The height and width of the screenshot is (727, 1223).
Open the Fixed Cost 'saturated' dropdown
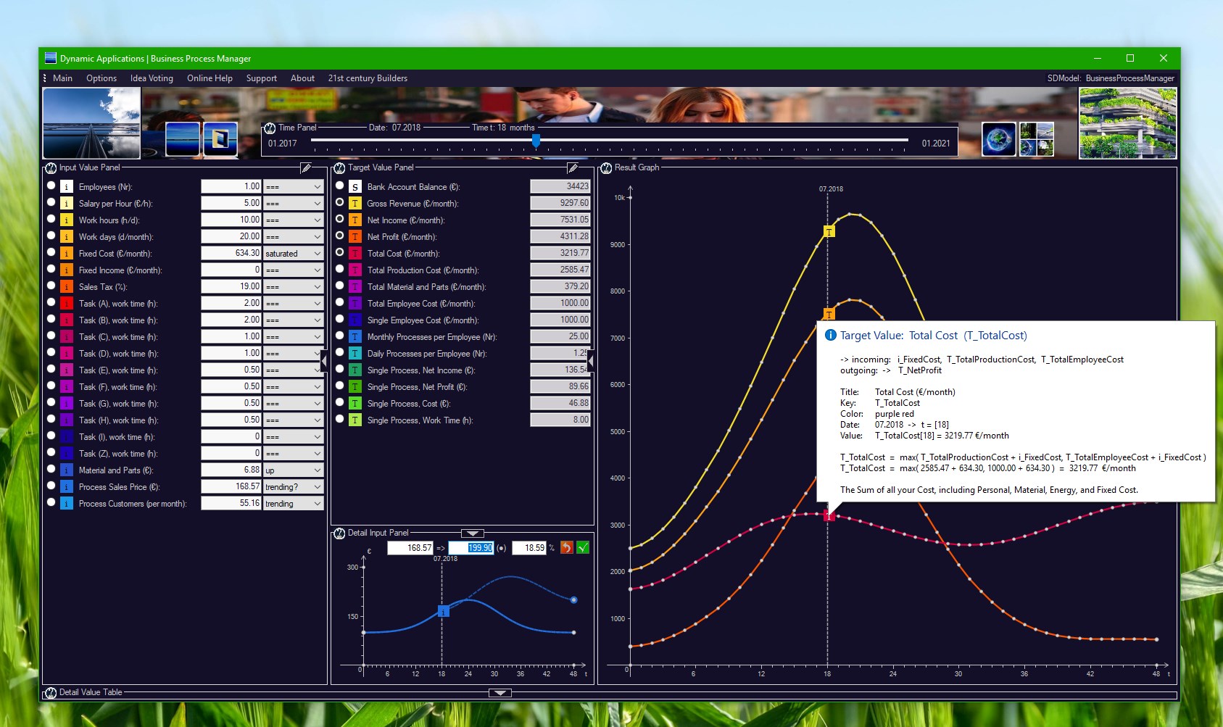[293, 254]
